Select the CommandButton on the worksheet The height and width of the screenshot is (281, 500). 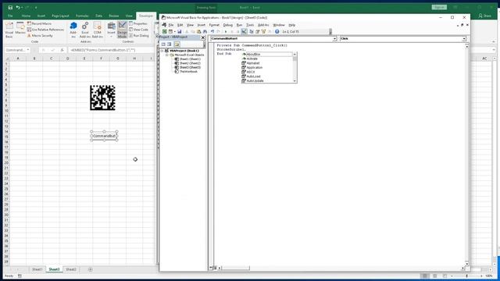click(104, 136)
